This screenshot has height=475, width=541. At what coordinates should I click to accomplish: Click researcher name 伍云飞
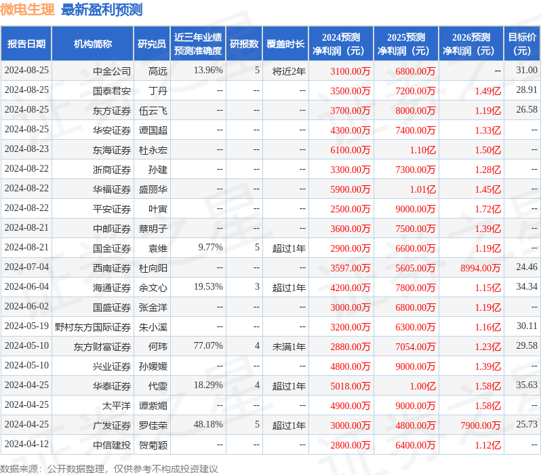(x=153, y=111)
